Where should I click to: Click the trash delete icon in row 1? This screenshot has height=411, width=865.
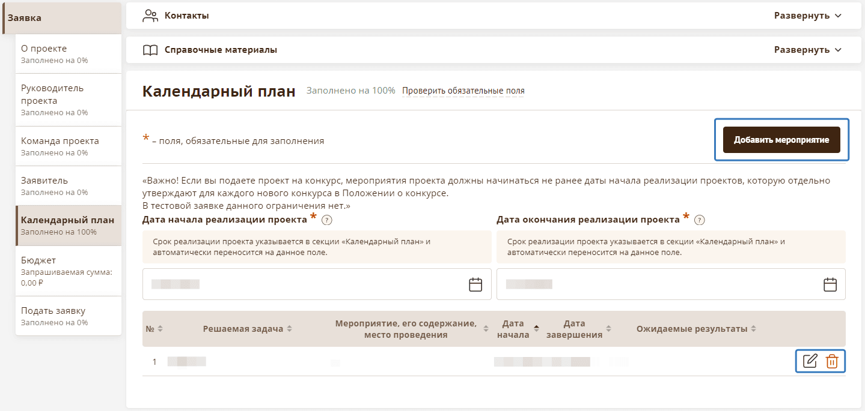(832, 361)
